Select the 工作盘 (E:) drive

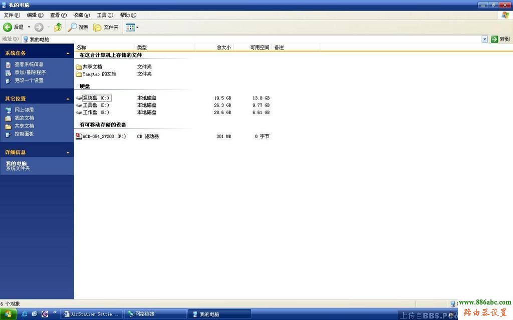point(95,112)
